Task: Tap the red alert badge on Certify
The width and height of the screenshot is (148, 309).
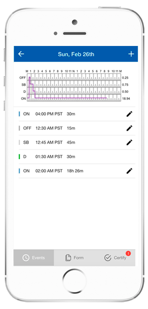Action: click(x=128, y=254)
